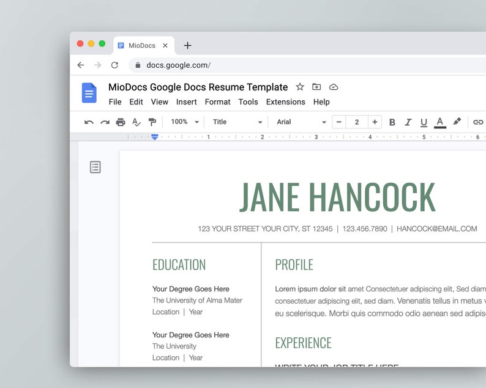Click the document title MioDocs Google Docs Resume Template
The height and width of the screenshot is (388, 486).
coord(198,87)
